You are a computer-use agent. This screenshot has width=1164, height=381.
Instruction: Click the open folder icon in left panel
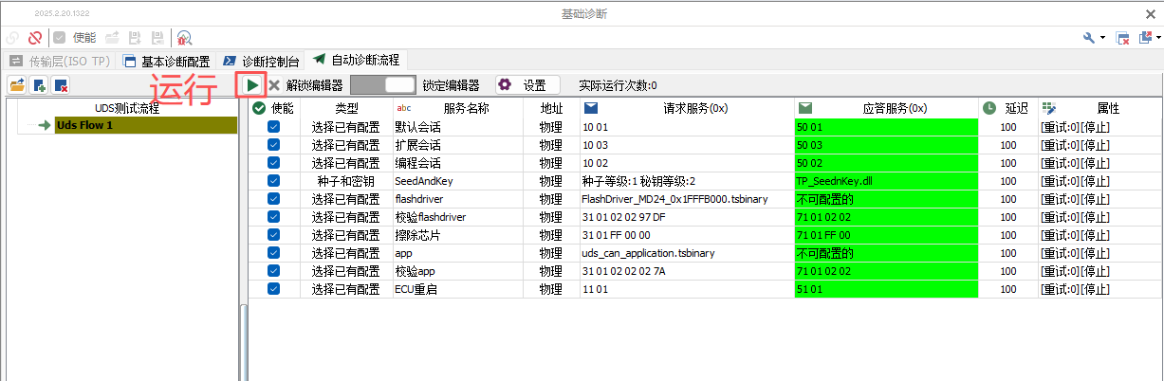click(x=17, y=85)
